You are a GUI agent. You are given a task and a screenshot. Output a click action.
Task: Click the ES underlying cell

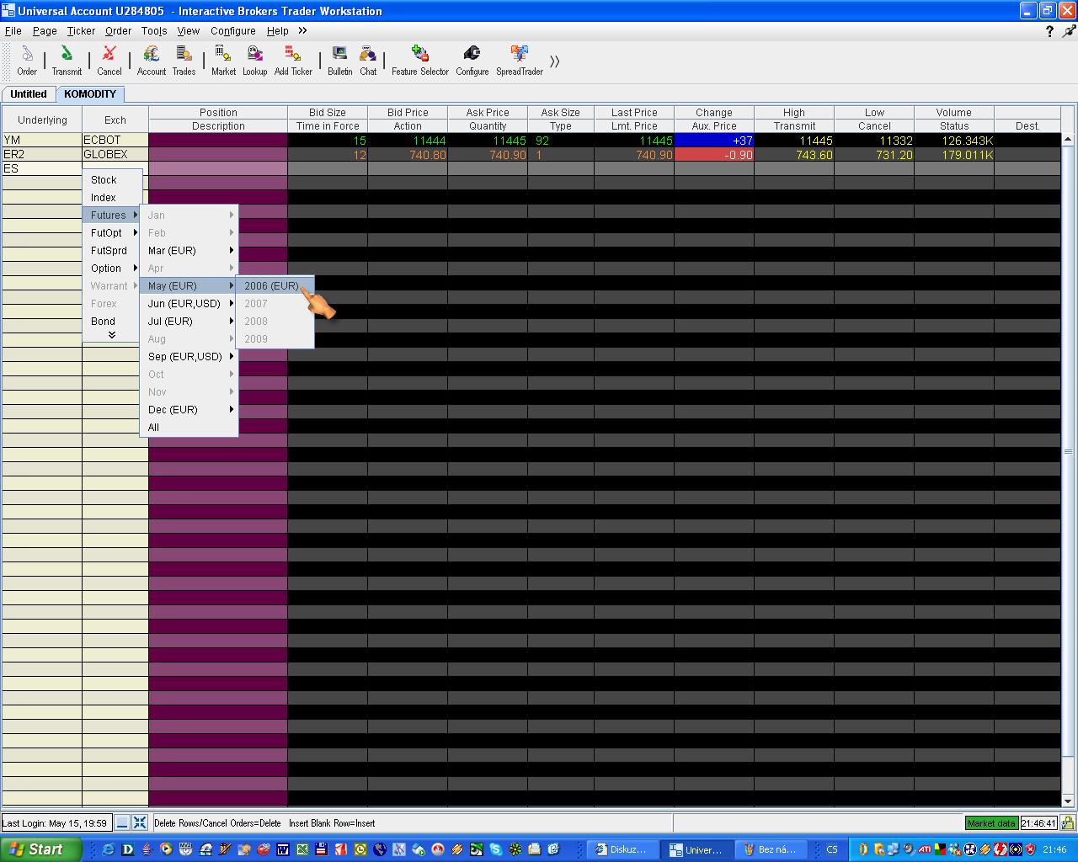[42, 168]
